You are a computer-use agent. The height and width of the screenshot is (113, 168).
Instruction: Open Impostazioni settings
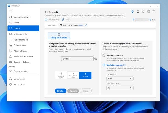click(23, 84)
